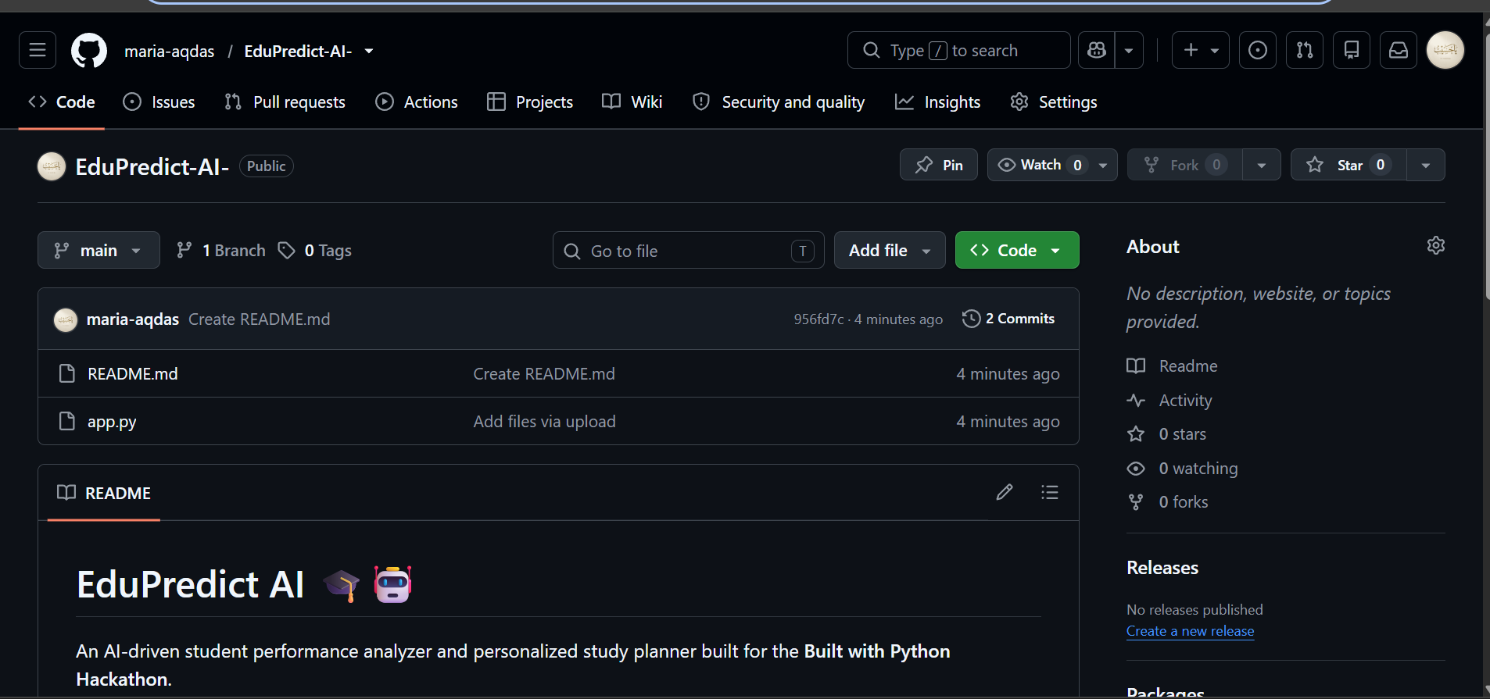The width and height of the screenshot is (1490, 699).
Task: Open the notifications inbox icon
Action: (1399, 51)
